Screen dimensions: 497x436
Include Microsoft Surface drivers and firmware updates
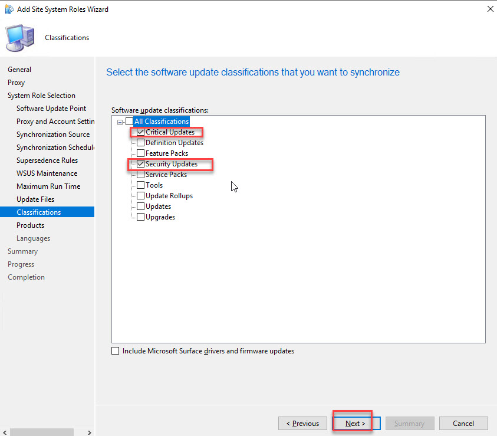[x=116, y=351]
